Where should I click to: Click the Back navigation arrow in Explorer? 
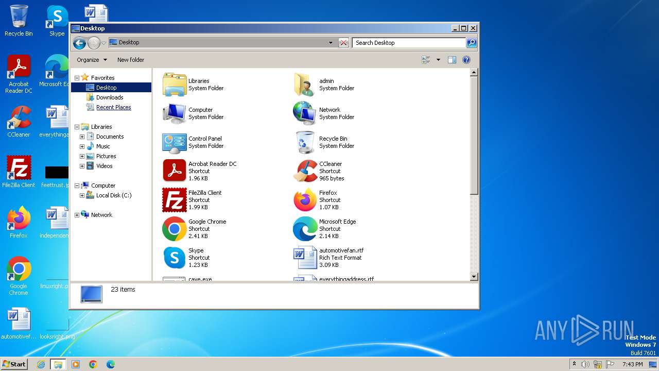(x=79, y=43)
